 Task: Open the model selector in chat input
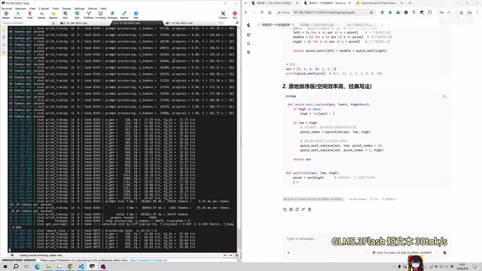[404, 253]
